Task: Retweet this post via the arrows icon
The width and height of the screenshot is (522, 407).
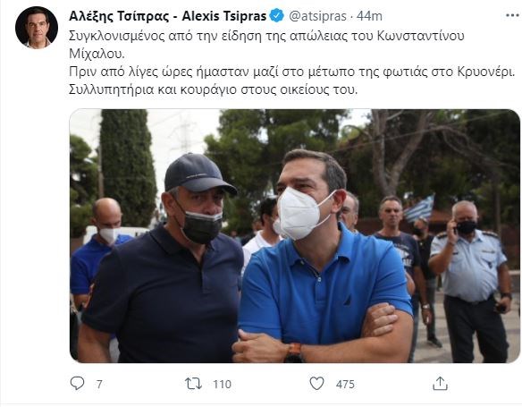Action: 193,384
